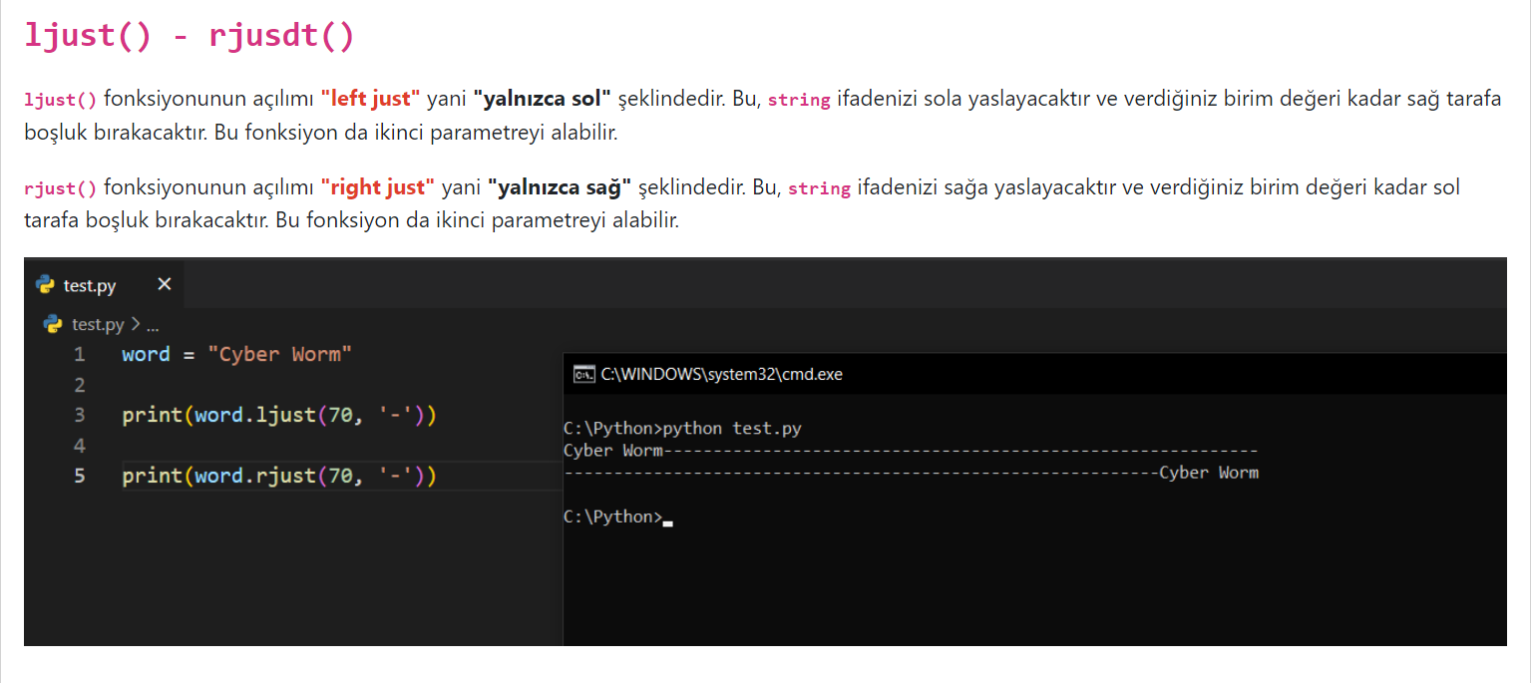Select line number 5 in the gutter
This screenshot has height=683, width=1532.
click(79, 477)
